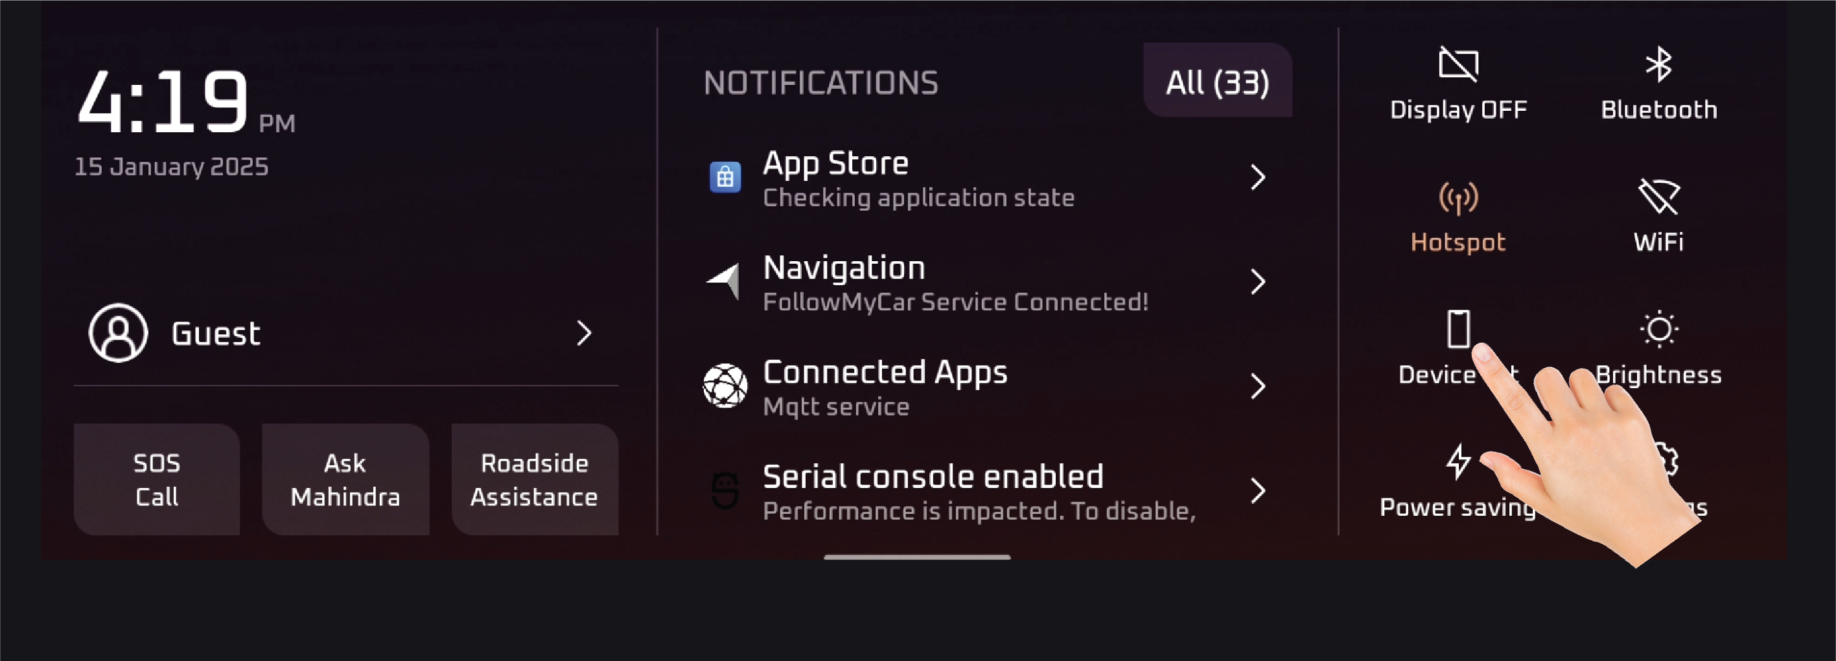Tap the Connected Apps globe icon
The image size is (1836, 661).
click(725, 386)
